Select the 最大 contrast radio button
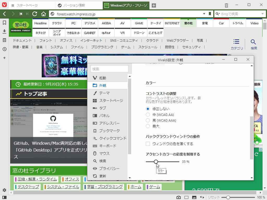 (148, 126)
